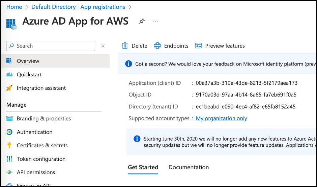Screen dimensions: 317x187
Task: Click the Certificates & secrets key icon
Action: [x=10, y=146]
